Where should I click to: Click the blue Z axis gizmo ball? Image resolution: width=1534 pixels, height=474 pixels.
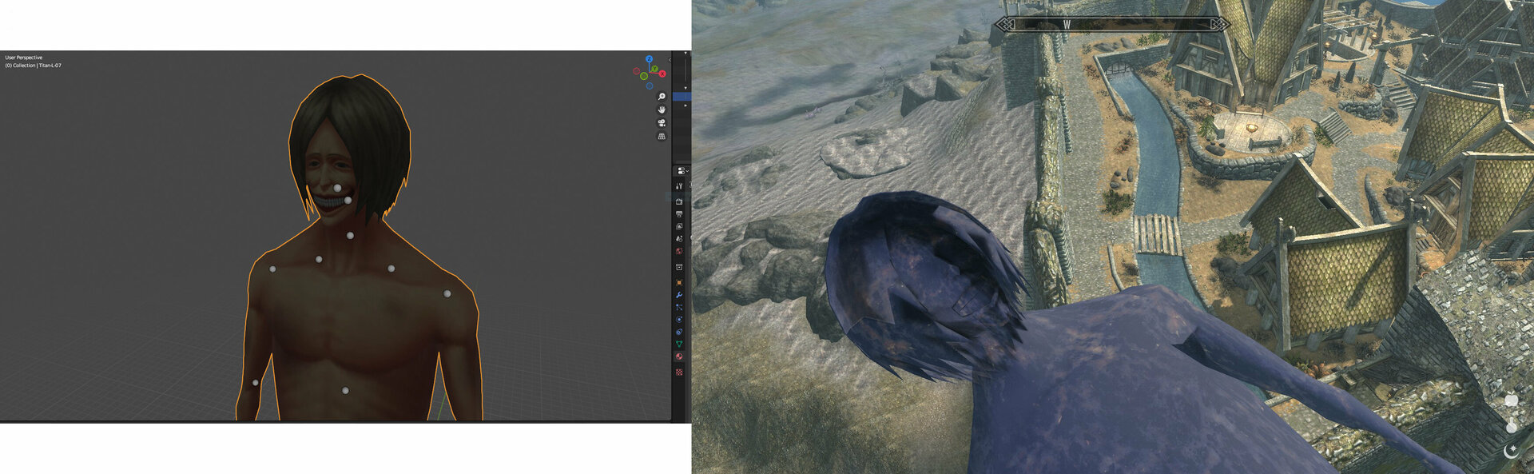click(649, 59)
